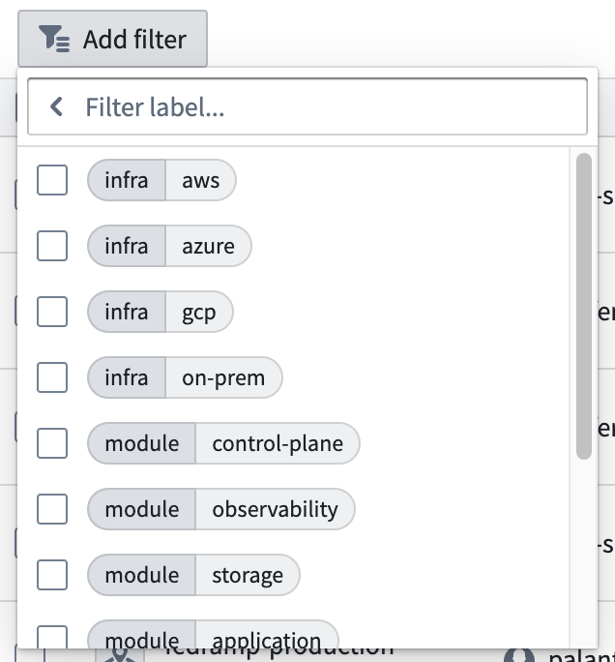
Task: Focus the Filter label search field
Action: [x=307, y=106]
